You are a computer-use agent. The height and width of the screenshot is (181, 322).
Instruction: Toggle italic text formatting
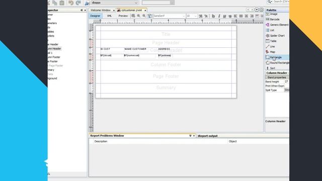point(219,16)
